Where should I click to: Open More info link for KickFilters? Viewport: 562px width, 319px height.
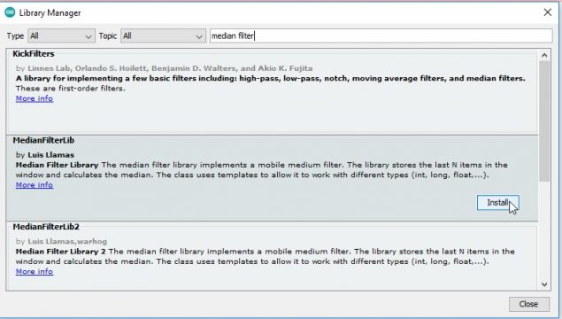pos(35,98)
